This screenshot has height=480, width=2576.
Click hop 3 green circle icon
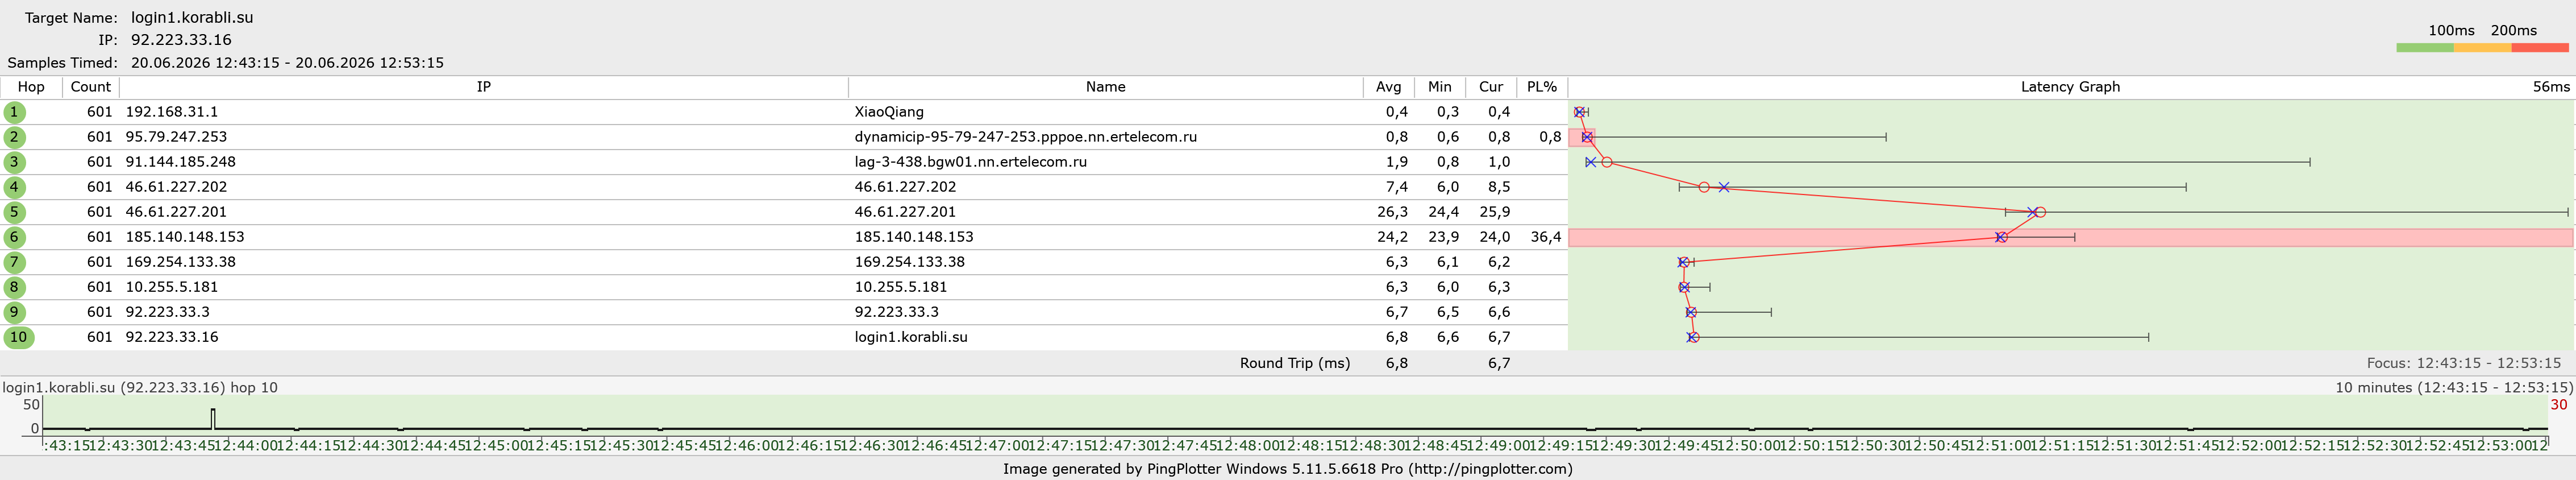[14, 162]
